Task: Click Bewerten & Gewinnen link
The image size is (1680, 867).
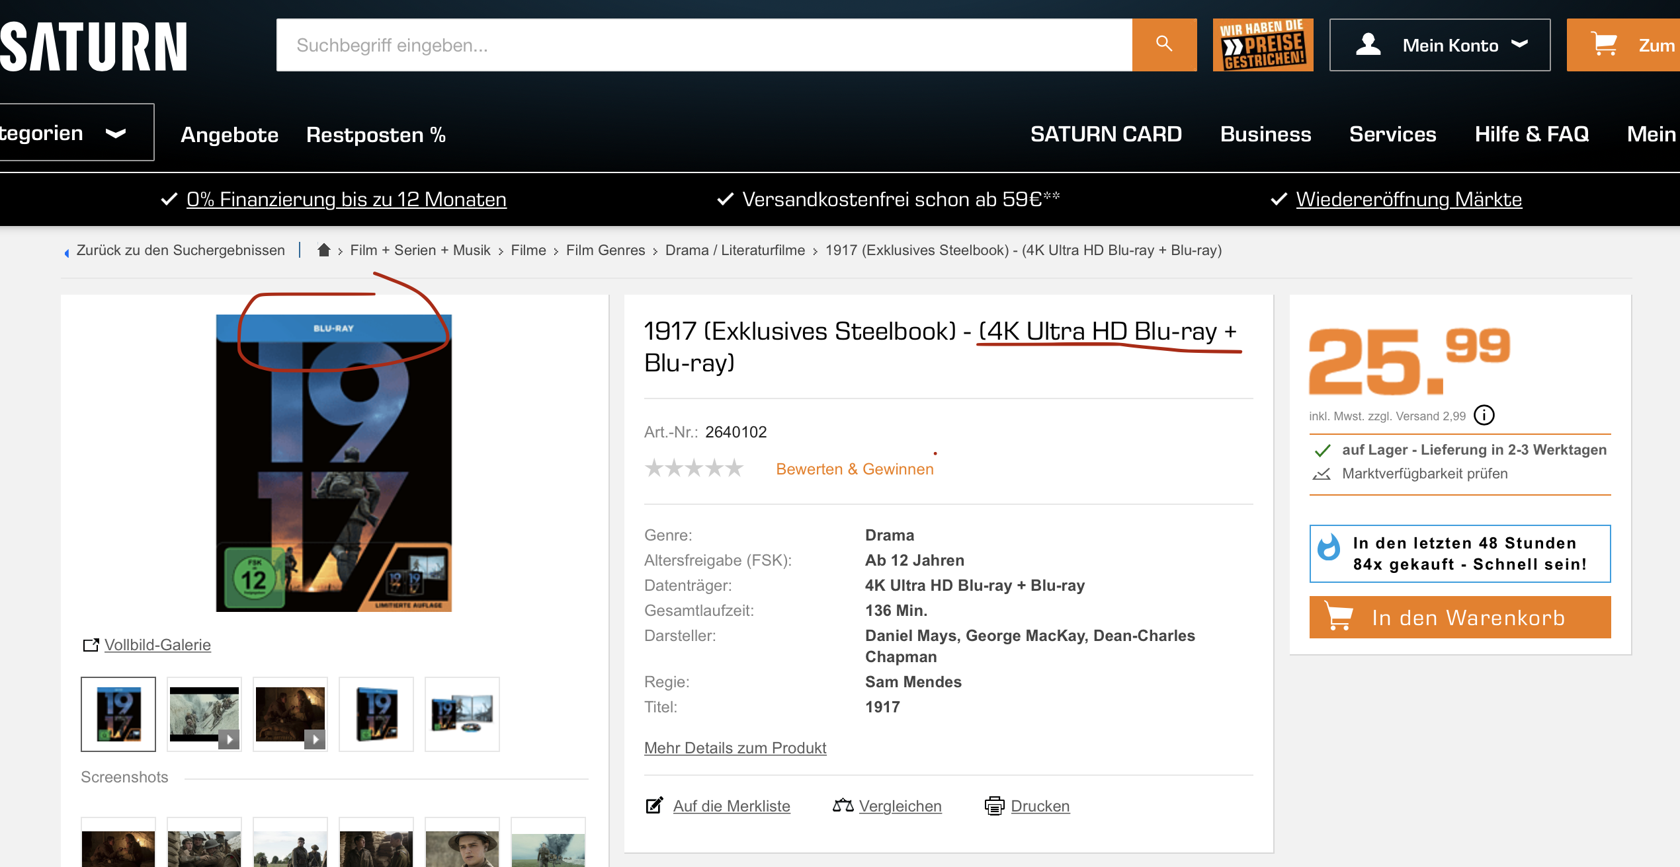Action: (855, 469)
